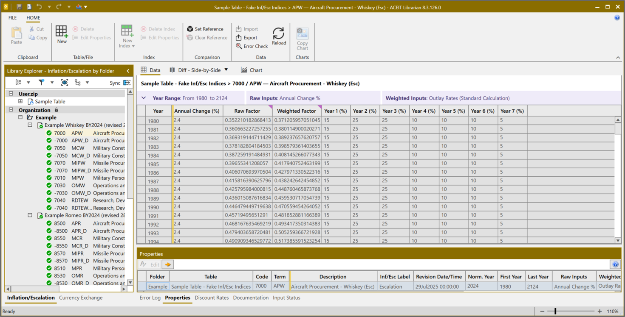
Task: Click the list view icon in Library Explorer
Action: [18, 83]
